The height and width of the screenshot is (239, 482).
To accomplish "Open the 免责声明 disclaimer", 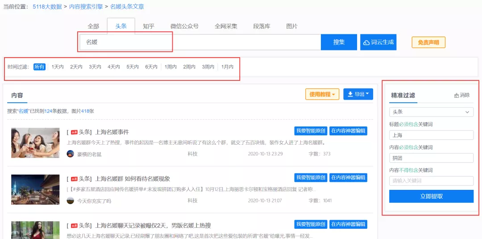I will click(428, 42).
